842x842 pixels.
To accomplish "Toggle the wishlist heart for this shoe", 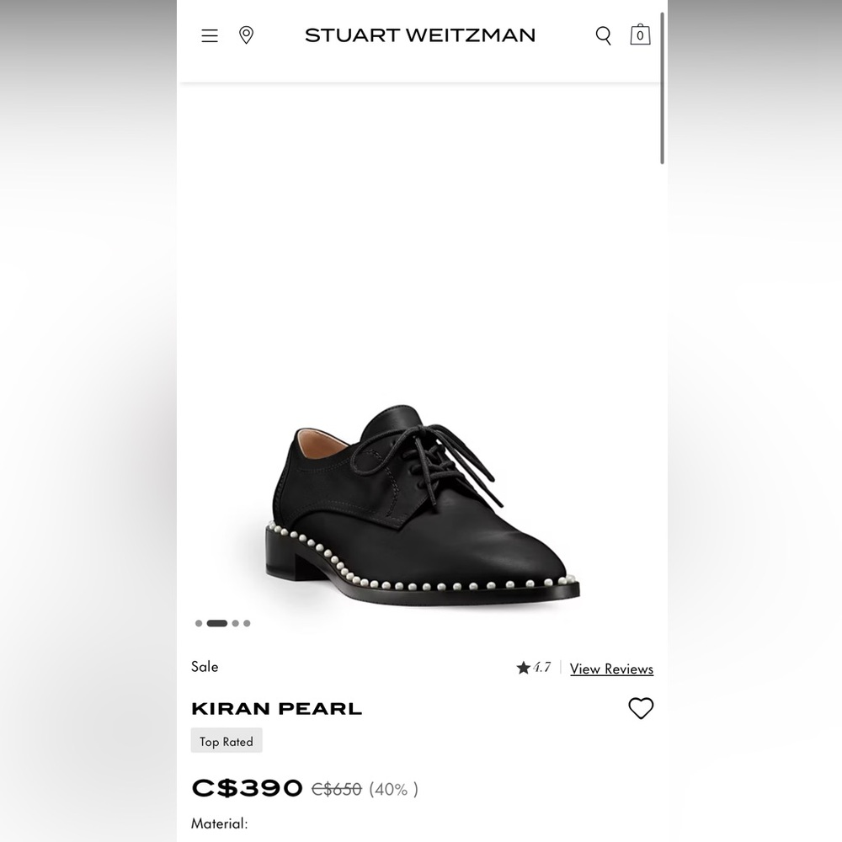I will click(x=641, y=709).
